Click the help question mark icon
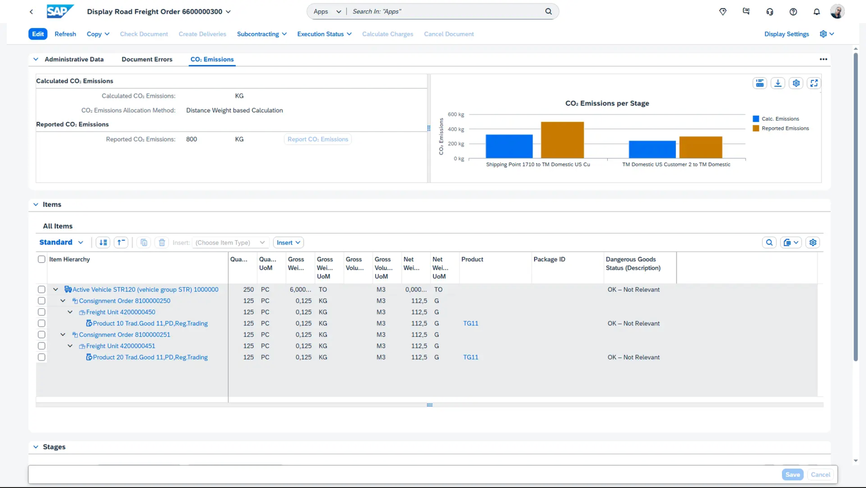This screenshot has height=488, width=866. (793, 11)
